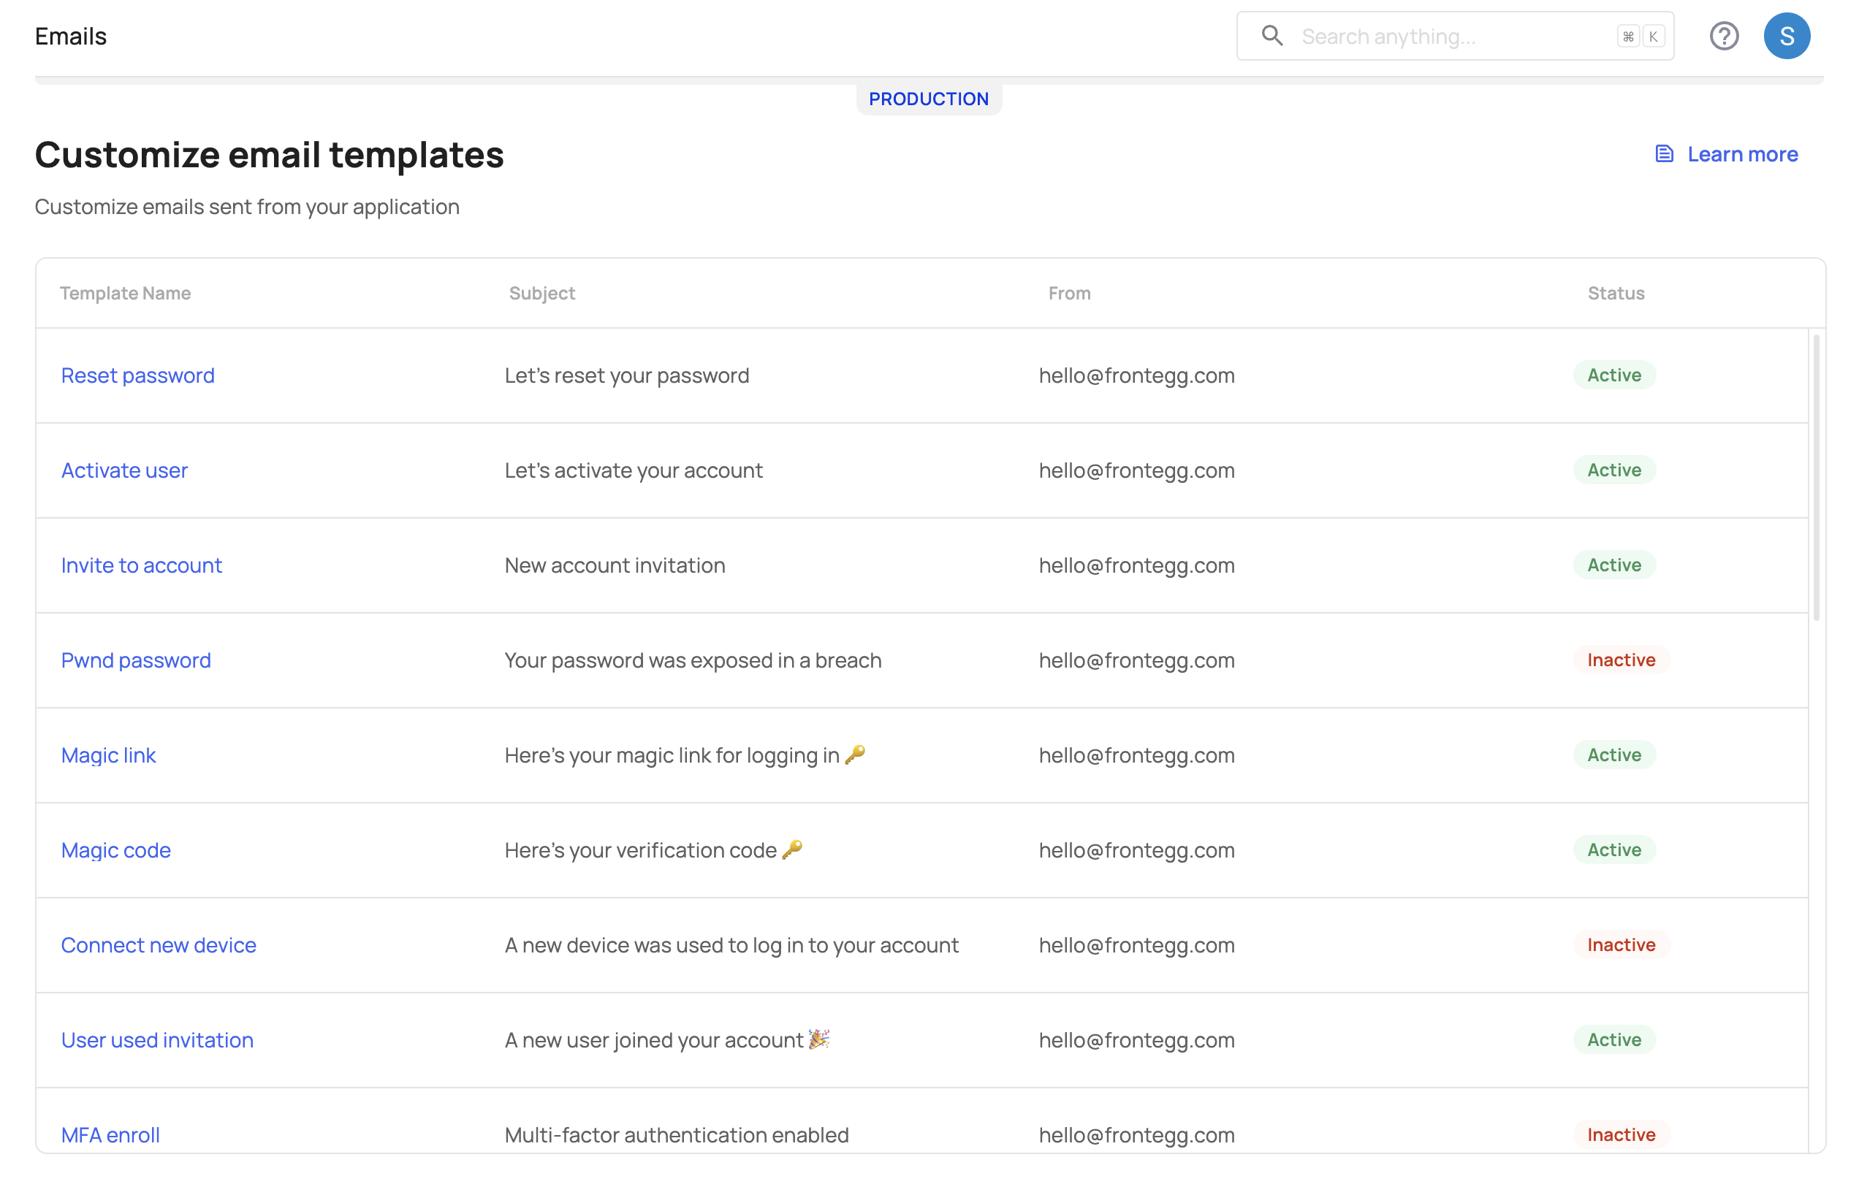Image resolution: width=1859 pixels, height=1195 pixels.
Task: Select the User used invitation template
Action: (x=157, y=1039)
